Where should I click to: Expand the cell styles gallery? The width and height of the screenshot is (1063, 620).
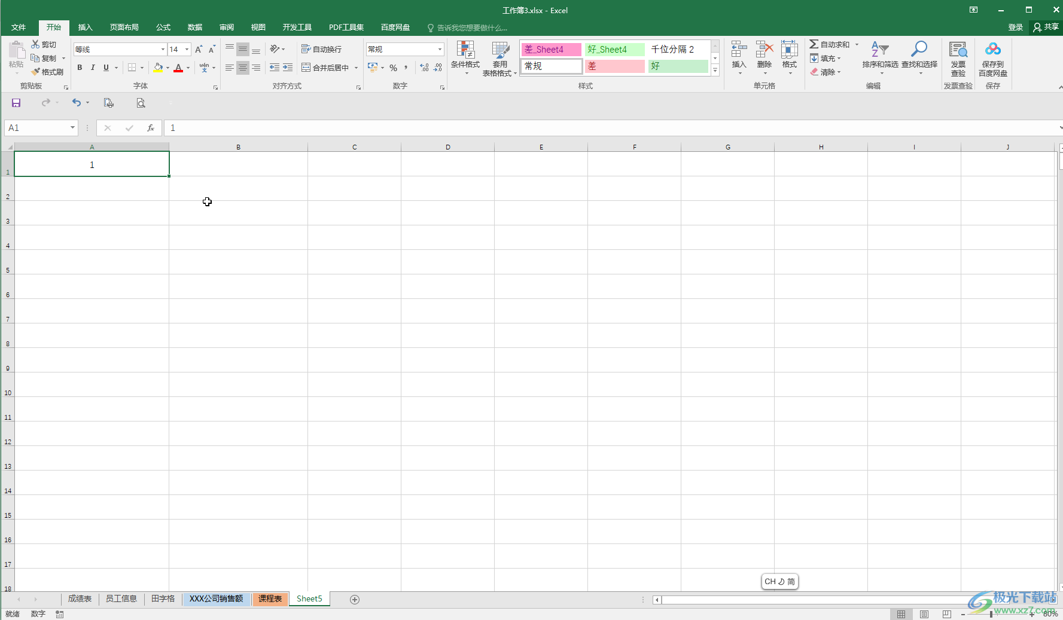click(x=715, y=71)
